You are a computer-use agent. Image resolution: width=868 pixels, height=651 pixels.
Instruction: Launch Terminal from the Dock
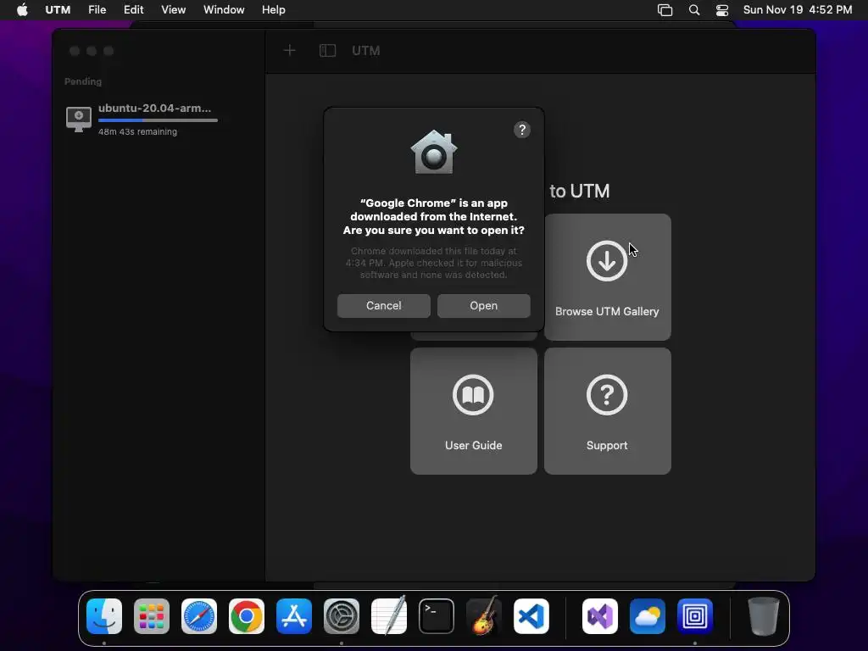coord(437,616)
